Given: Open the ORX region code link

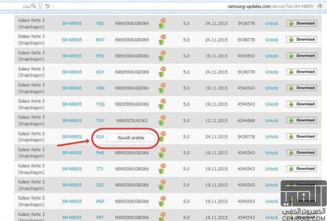Looking at the screenshot, I should (x=100, y=88).
